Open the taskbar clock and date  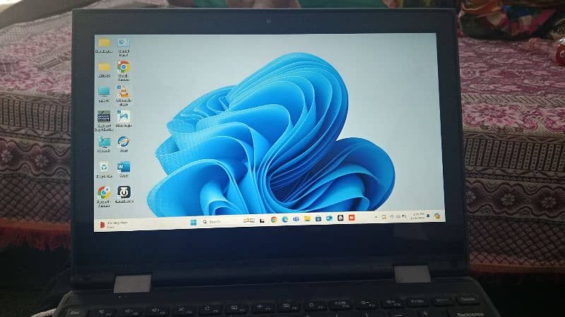pos(418,216)
